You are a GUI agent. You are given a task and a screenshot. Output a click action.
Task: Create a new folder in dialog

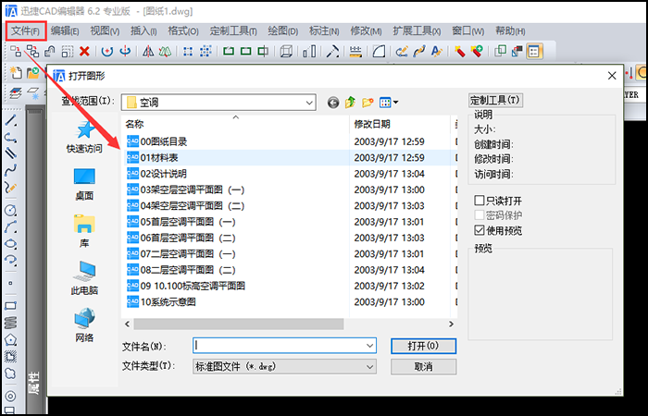tap(368, 102)
